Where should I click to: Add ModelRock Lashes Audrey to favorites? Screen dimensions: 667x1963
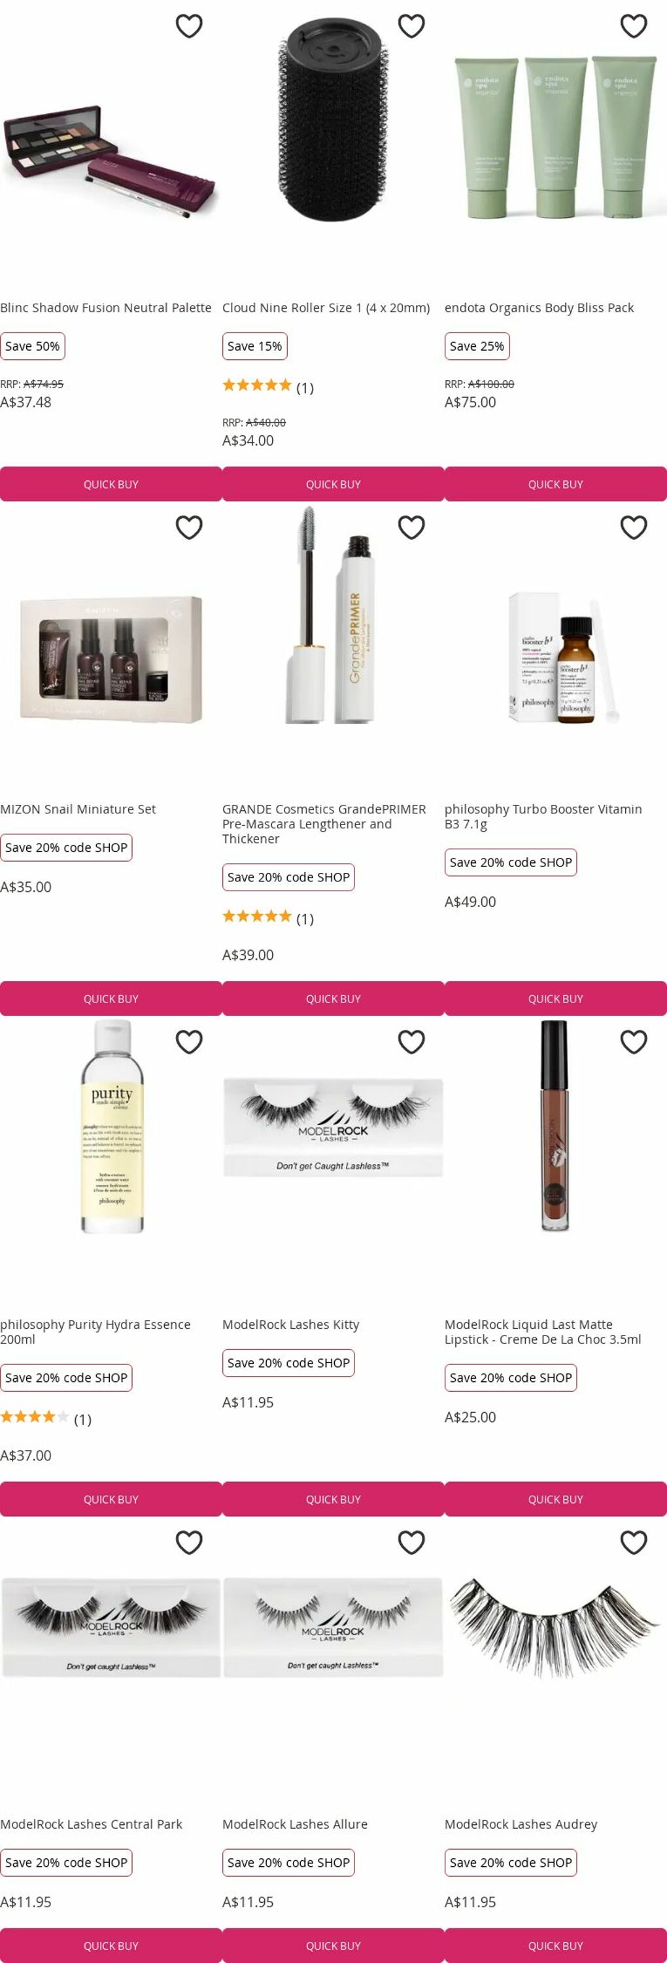[x=634, y=1542]
